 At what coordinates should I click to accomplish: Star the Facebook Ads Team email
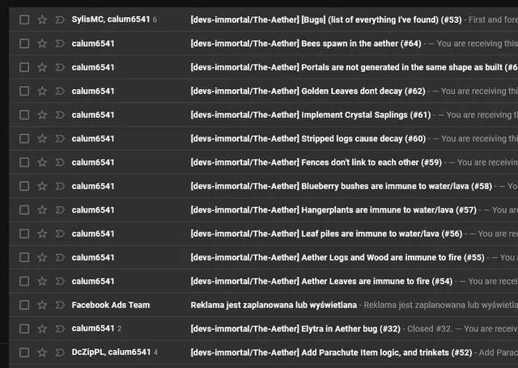(x=42, y=305)
